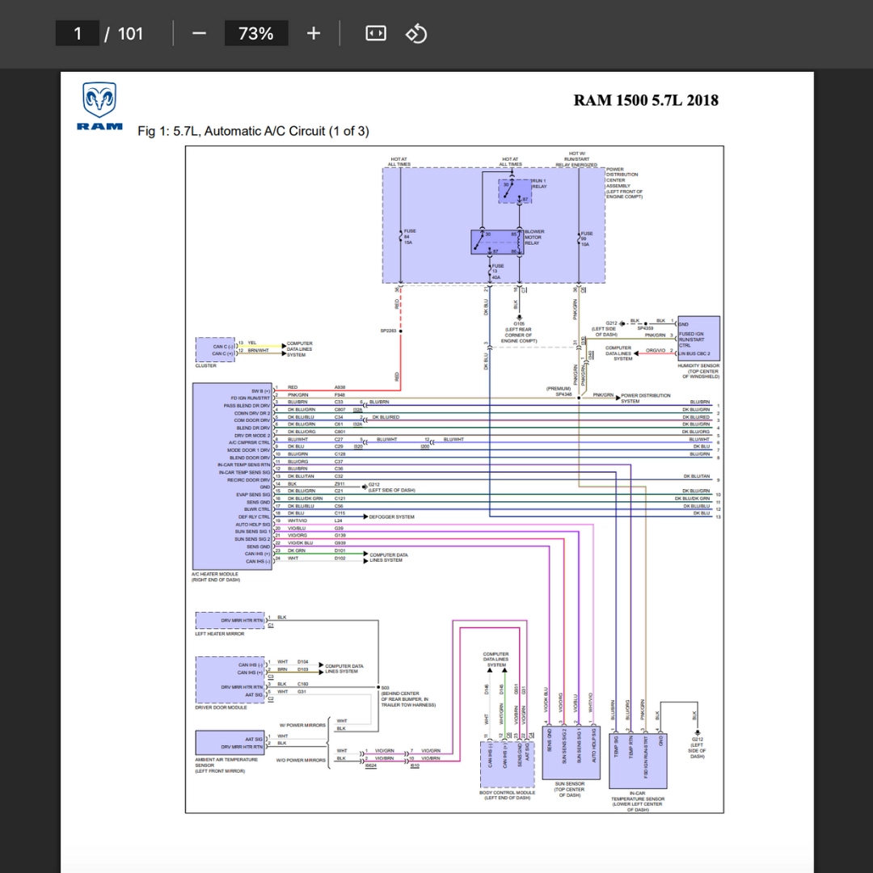Click the 'BLOWER MOTOR RELAY' label
This screenshot has width=873, height=873.
click(x=534, y=237)
